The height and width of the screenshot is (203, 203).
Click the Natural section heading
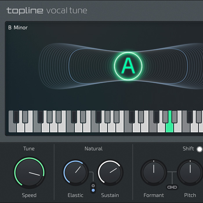(x=94, y=148)
